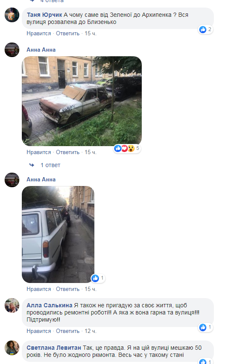Screen dimensions: 229x364
Task: Open Светлана Левитан's profile avatar
Action: point(12,348)
